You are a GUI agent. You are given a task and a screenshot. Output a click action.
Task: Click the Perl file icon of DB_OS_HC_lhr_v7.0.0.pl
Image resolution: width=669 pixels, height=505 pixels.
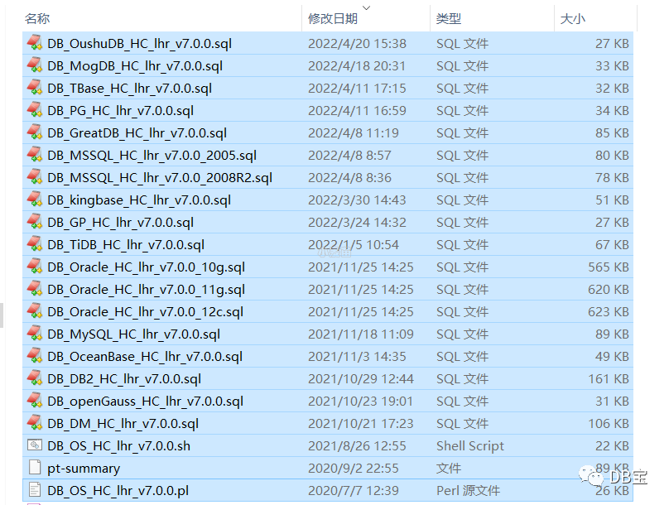[35, 490]
